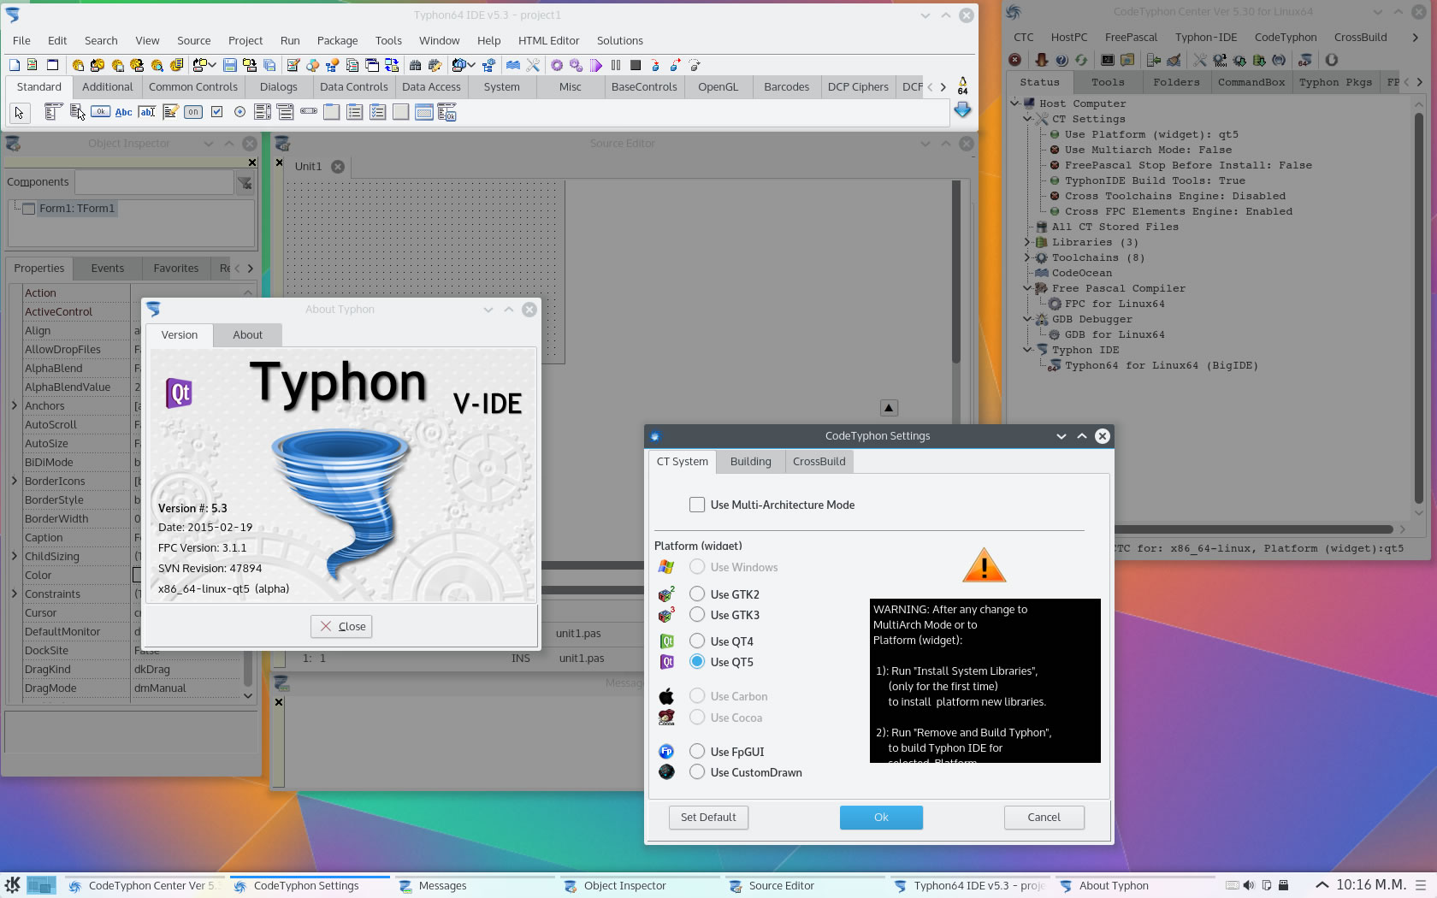
Task: Select the Use QT4 radio button
Action: 697,641
